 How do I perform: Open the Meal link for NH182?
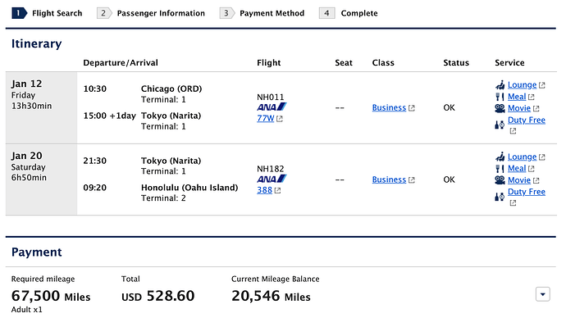(517, 168)
